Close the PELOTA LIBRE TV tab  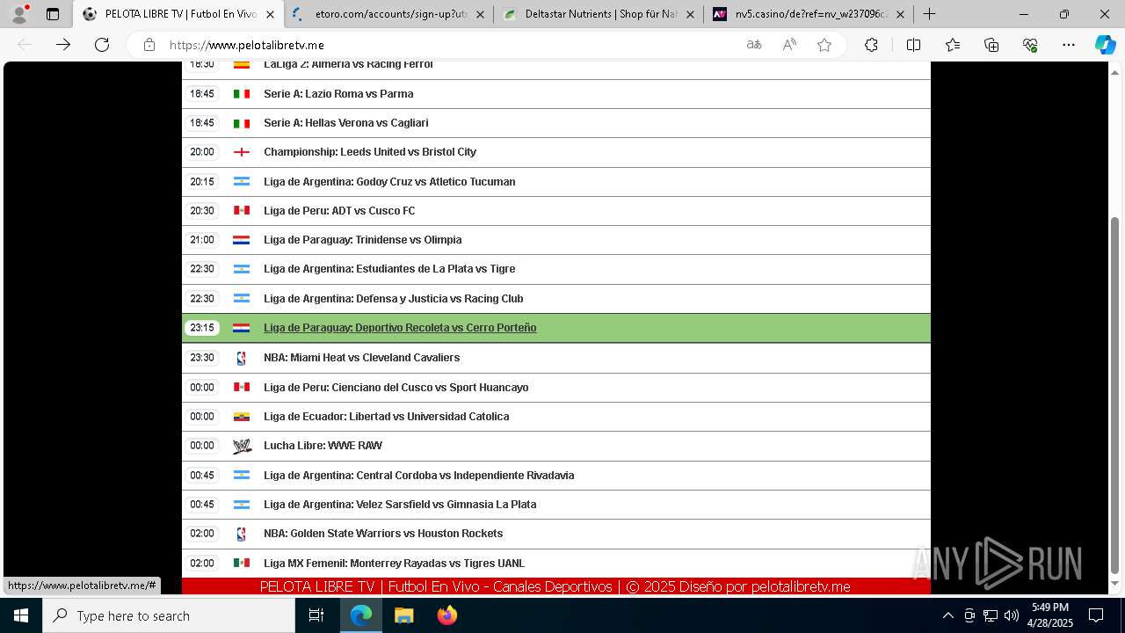pos(270,14)
